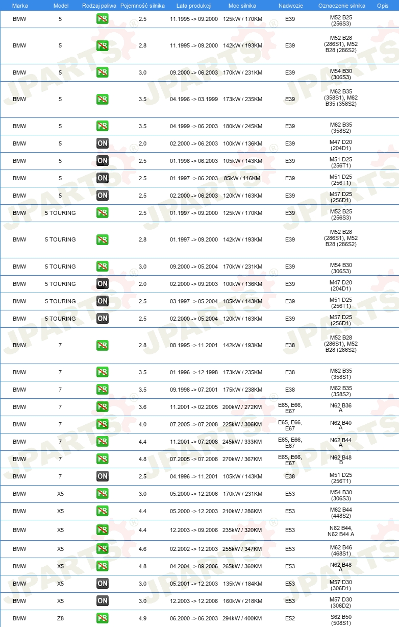The width and height of the screenshot is (399, 627).
Task: Click the M54 B30 (306S3) cell in the 5 TOURING row
Action: pyautogui.click(x=341, y=268)
